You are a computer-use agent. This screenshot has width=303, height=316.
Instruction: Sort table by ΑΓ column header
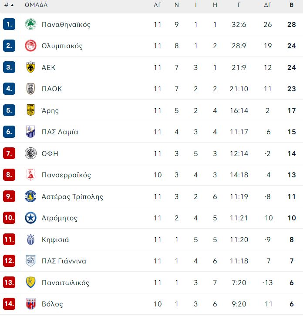pyautogui.click(x=158, y=5)
